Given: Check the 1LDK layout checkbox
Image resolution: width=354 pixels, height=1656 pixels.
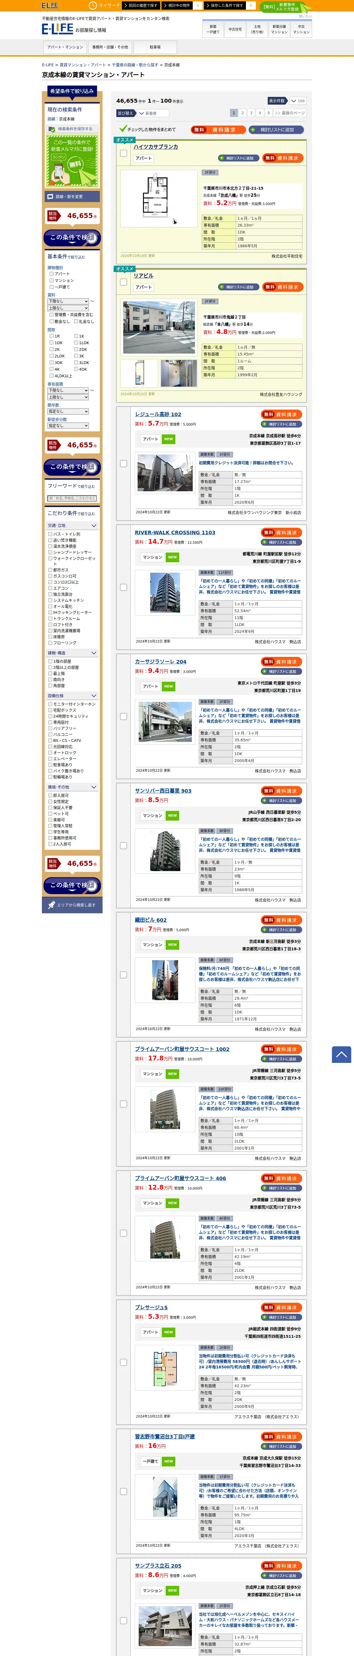Looking at the screenshot, I should coord(76,343).
